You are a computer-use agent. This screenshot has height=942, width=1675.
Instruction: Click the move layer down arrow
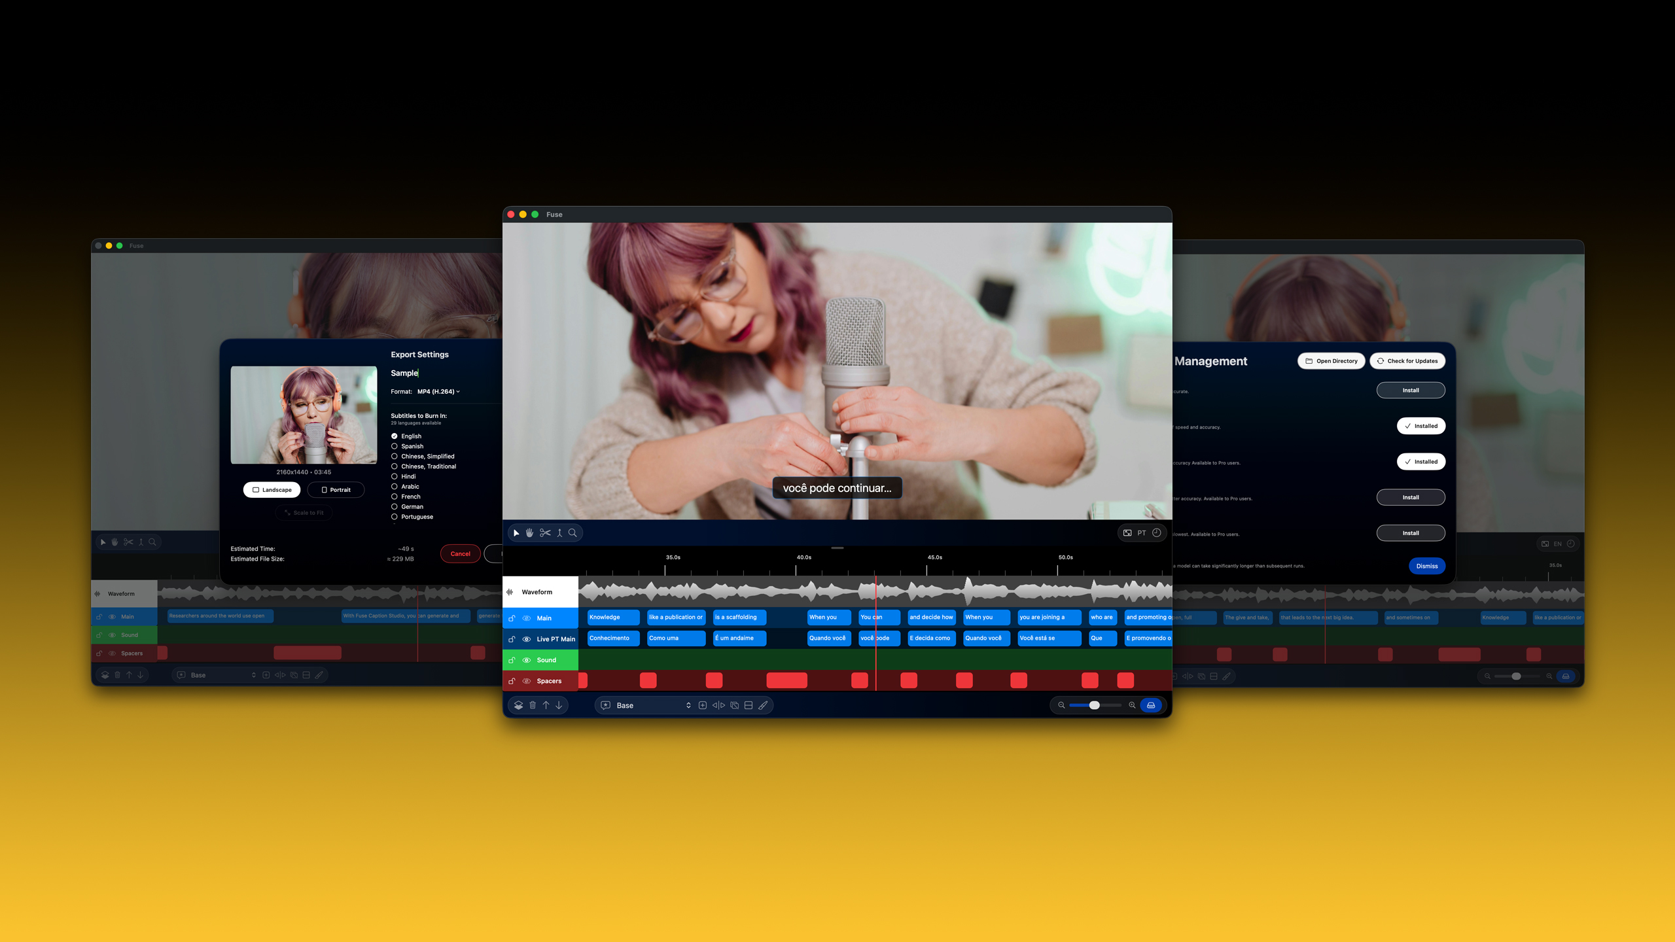[559, 705]
